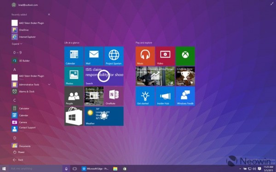The width and height of the screenshot is (276, 172).
Task: Click the Life at a glance group title
Action: [72, 43]
